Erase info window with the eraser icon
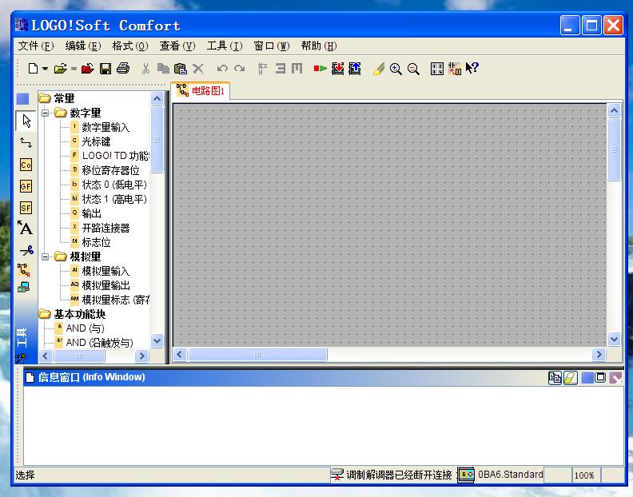Viewport: 633px width, 497px height. [571, 378]
